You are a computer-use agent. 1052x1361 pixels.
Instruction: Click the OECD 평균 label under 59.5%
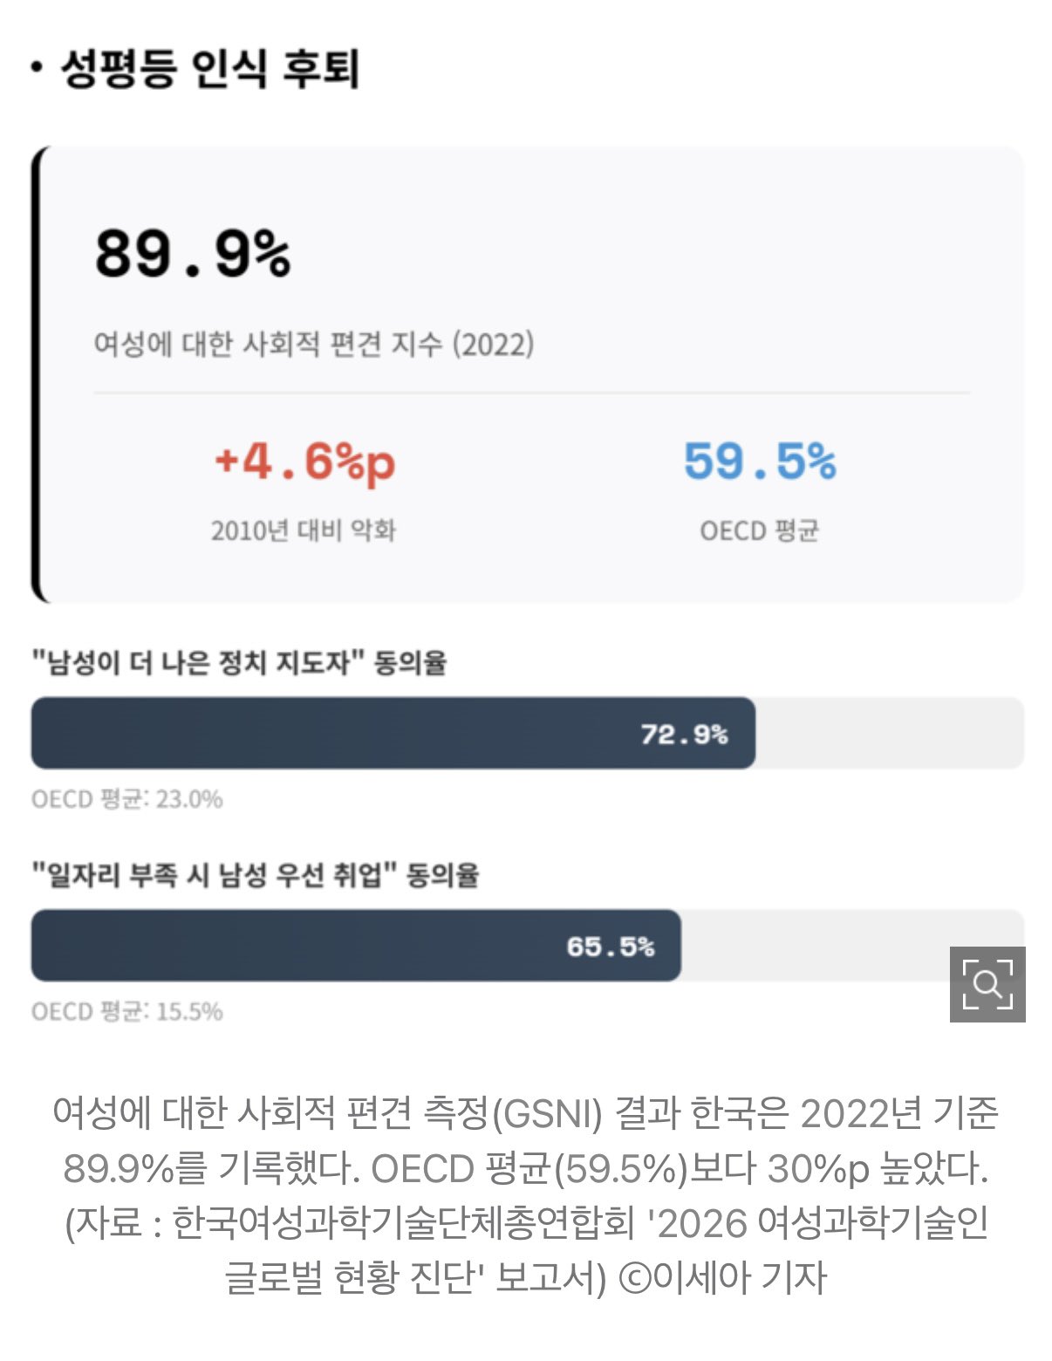point(760,530)
